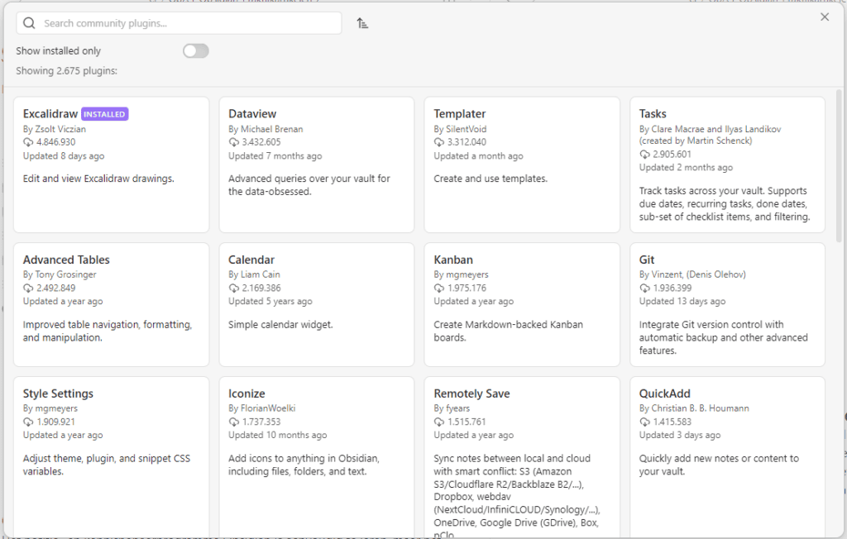Click the plugin list vertical scrollbar
847x539 pixels.
tap(839, 166)
